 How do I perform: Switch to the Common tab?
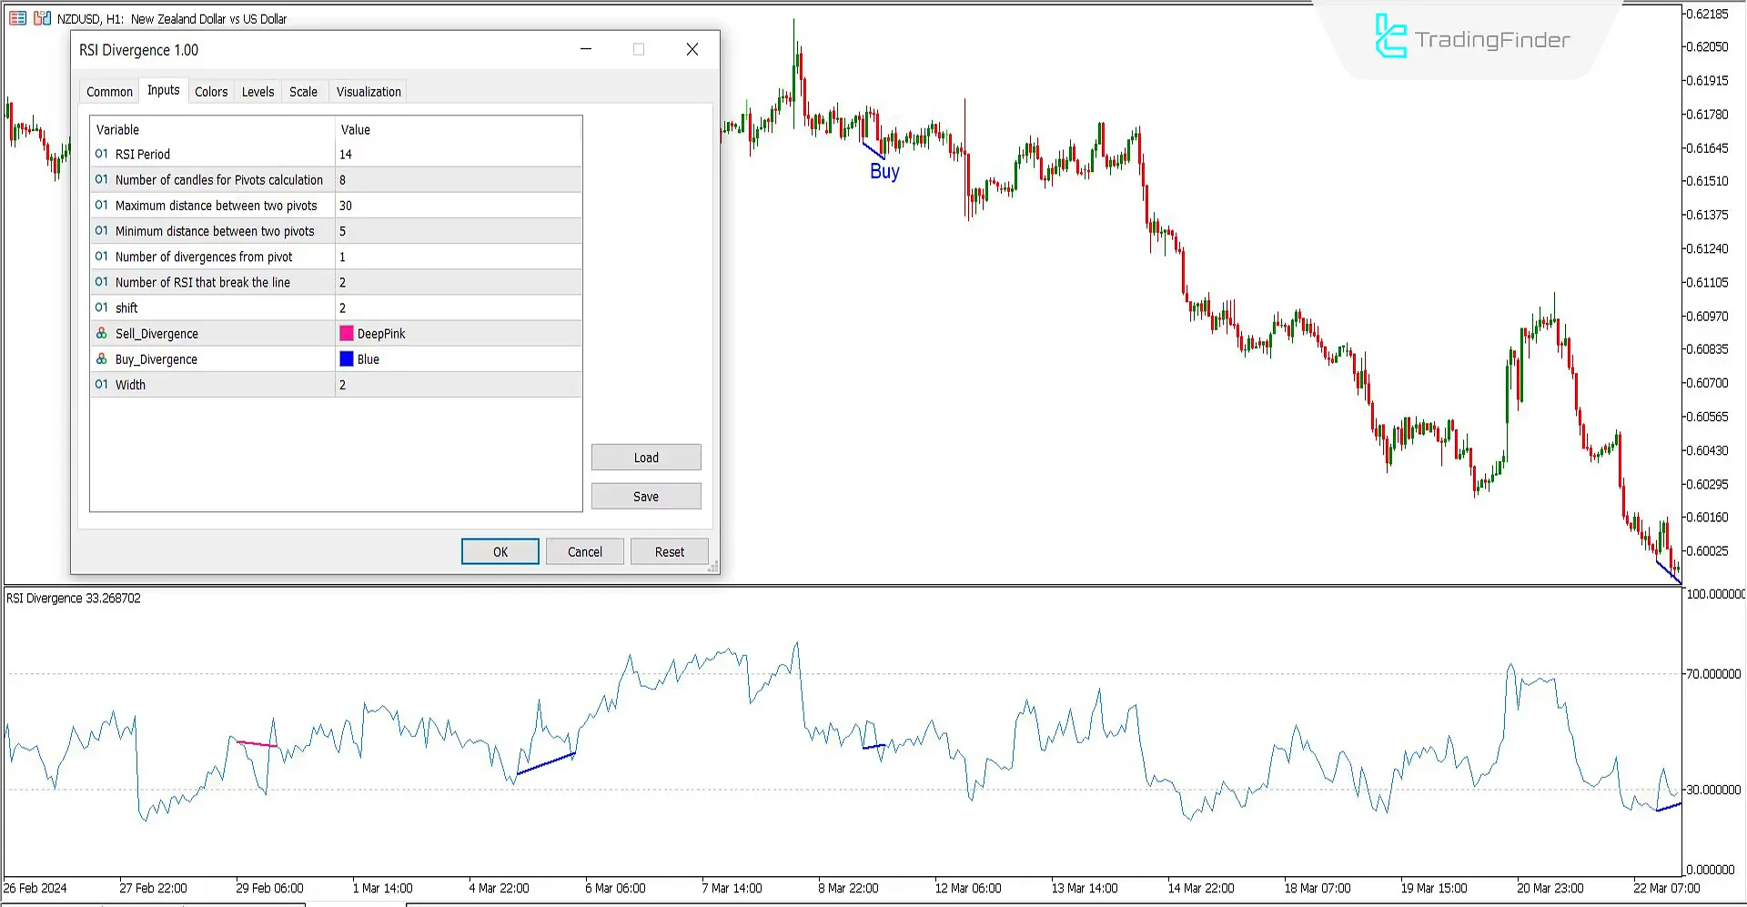click(x=109, y=92)
